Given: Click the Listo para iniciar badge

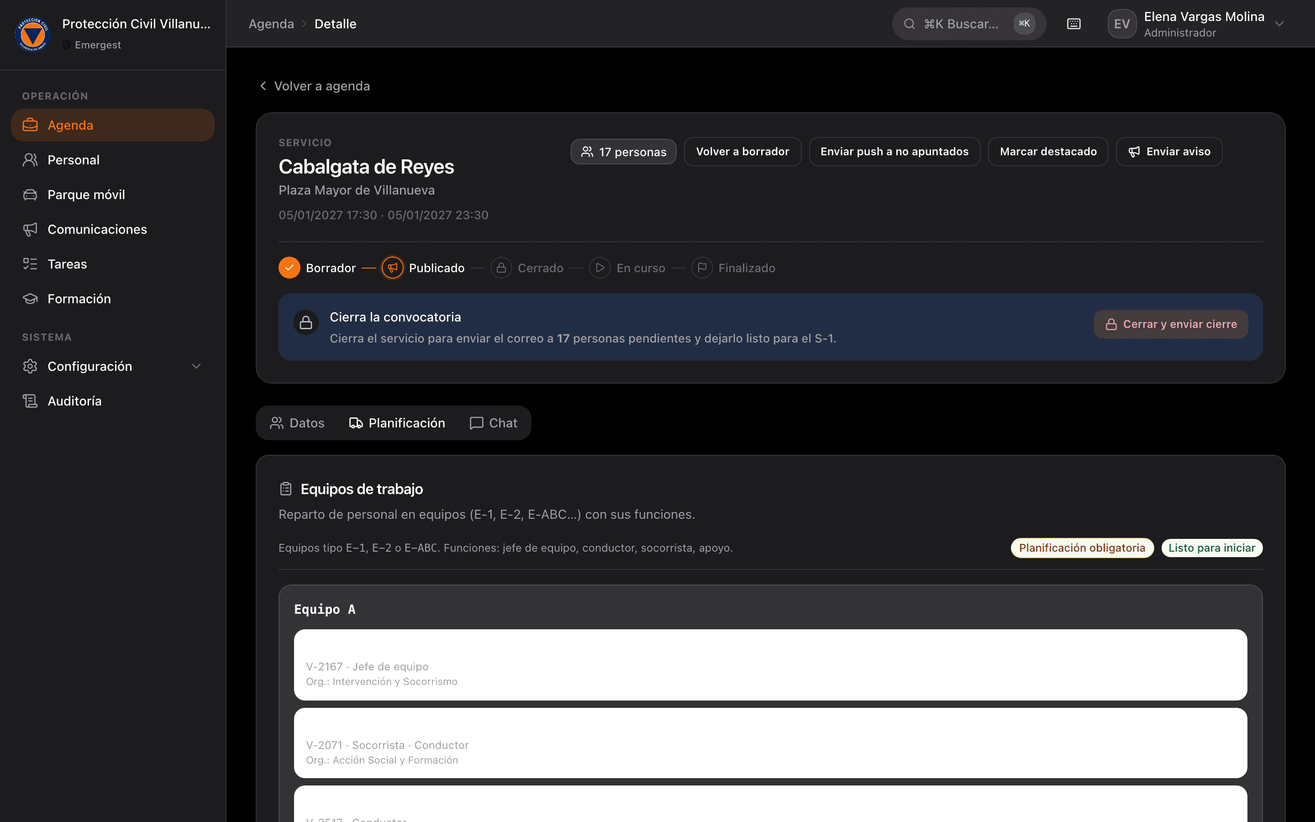Looking at the screenshot, I should coord(1212,548).
